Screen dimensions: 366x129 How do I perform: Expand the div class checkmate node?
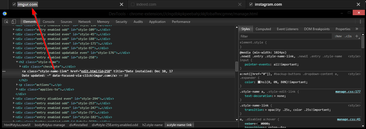[x=20, y=67]
